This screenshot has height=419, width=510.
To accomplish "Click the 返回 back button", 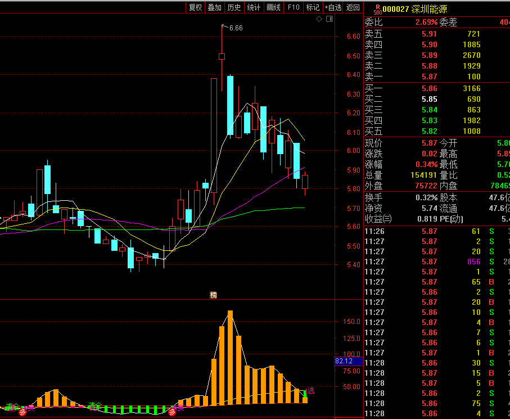I will pos(353,7).
